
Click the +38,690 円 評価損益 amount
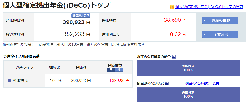coord(173,20)
